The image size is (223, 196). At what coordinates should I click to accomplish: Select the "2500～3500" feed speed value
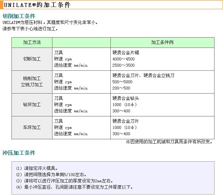coord(123,65)
